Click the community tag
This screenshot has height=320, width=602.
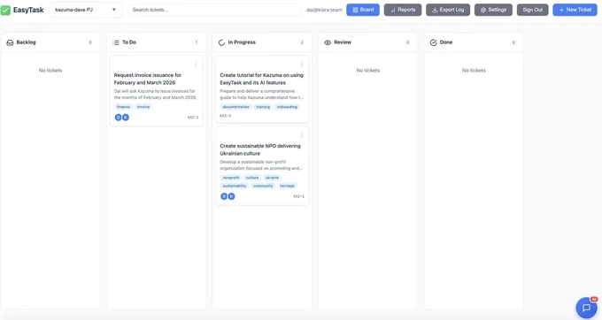point(263,186)
